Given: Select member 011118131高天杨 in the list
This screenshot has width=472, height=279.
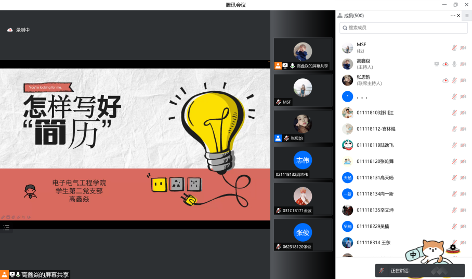Looking at the screenshot, I should [x=374, y=177].
